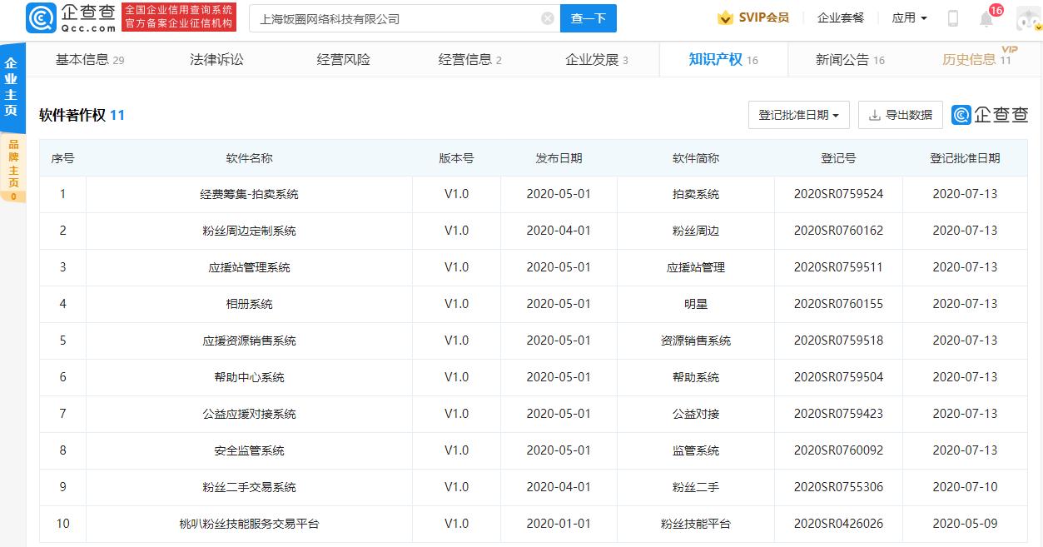Select the 法律诉讼 tab
1043x547 pixels.
pos(216,58)
